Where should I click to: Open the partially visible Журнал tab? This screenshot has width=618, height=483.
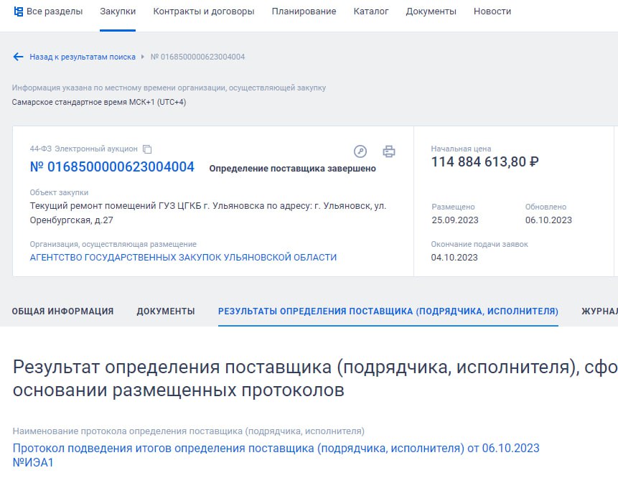(599, 311)
